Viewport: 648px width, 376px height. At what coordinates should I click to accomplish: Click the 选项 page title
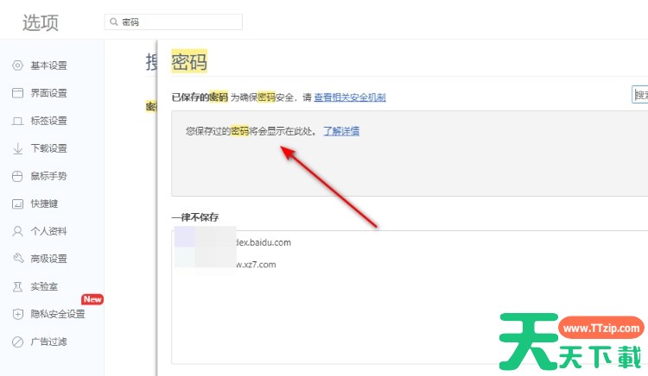coord(41,23)
